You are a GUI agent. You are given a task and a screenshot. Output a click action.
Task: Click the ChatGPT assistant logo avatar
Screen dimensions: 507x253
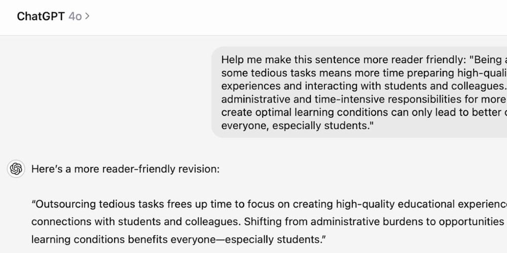pos(16,169)
